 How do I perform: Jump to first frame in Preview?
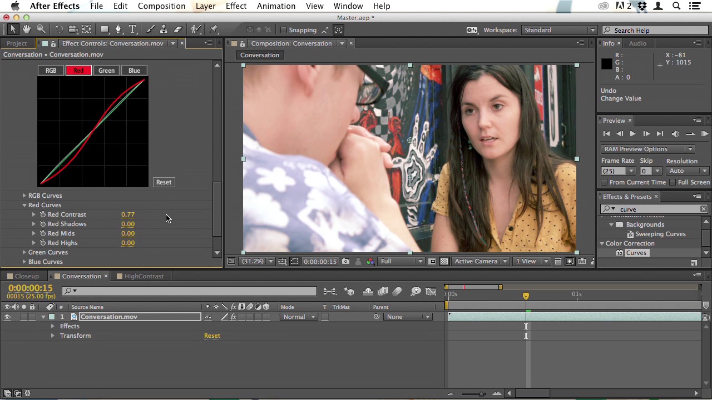click(x=606, y=134)
